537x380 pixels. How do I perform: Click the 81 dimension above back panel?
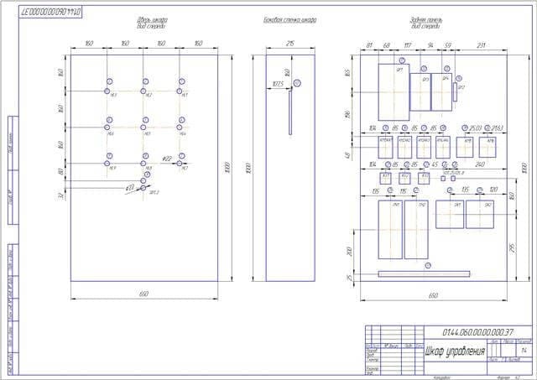[369, 45]
